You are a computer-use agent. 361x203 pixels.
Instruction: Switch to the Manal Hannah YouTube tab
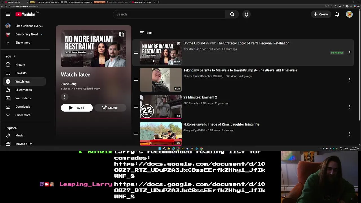[x=142, y=2]
